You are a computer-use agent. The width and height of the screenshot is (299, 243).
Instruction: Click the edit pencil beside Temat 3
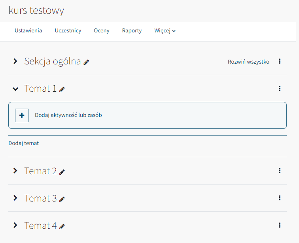(62, 199)
